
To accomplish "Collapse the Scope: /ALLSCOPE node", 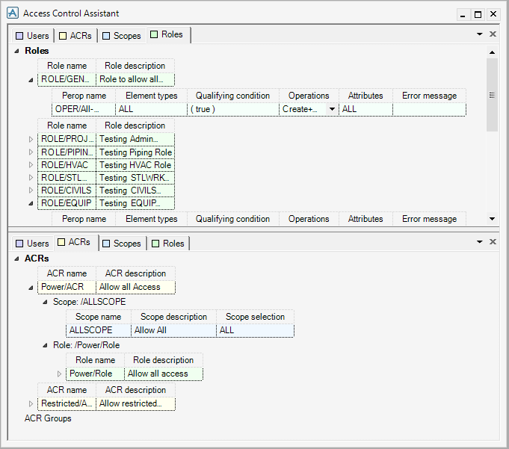I will 45,302.
